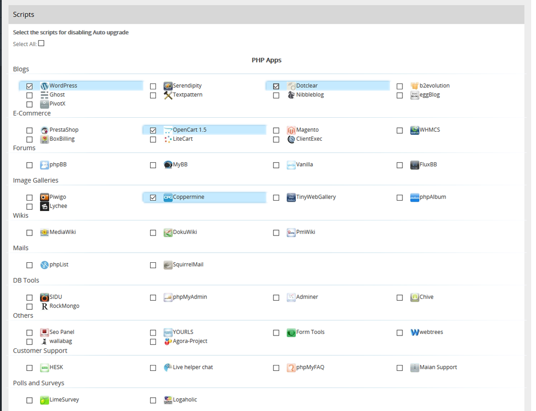Image resolution: width=536 pixels, height=411 pixels.
Task: Click the OpenCart 1.5 cart icon
Action: coord(168,130)
